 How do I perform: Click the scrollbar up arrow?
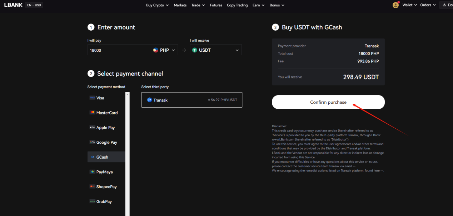128,94
